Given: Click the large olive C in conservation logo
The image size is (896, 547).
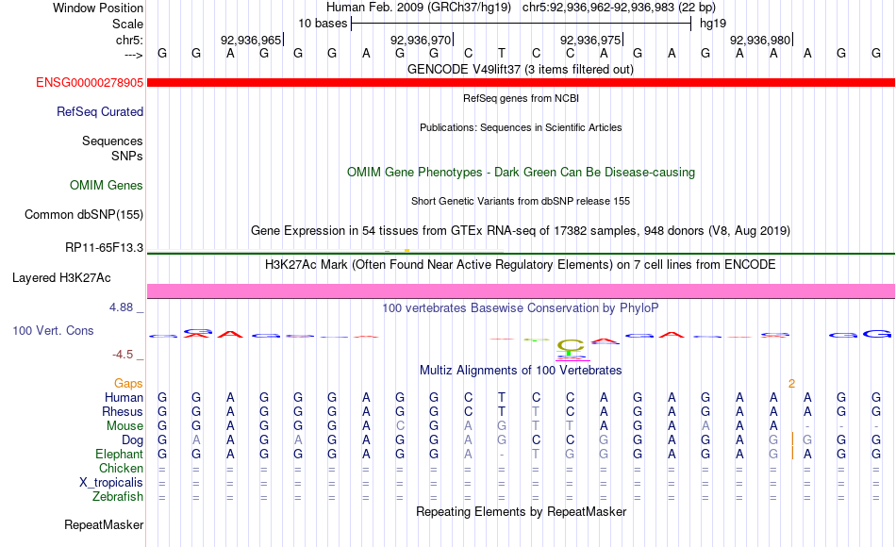Looking at the screenshot, I should 571,345.
